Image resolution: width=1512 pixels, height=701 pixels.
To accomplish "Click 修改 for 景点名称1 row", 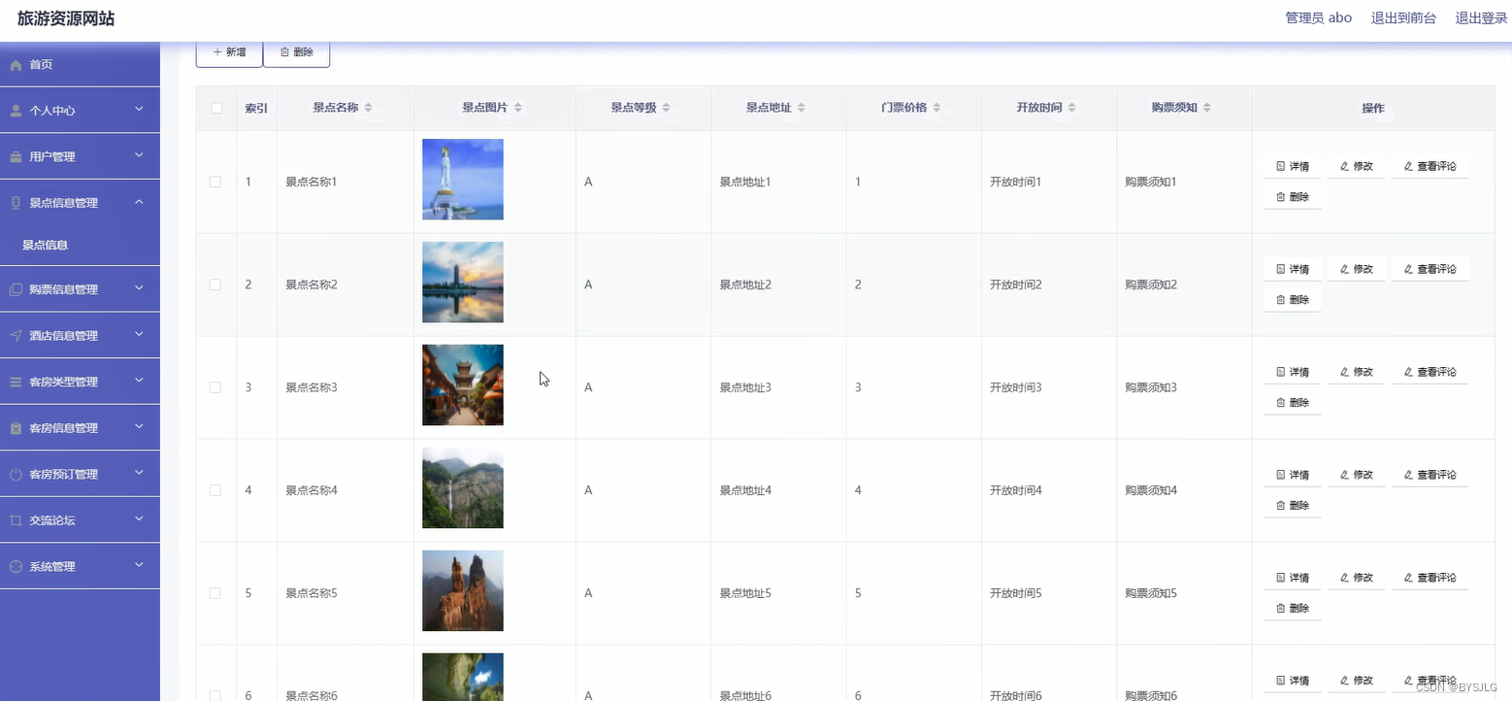I will 1357,166.
